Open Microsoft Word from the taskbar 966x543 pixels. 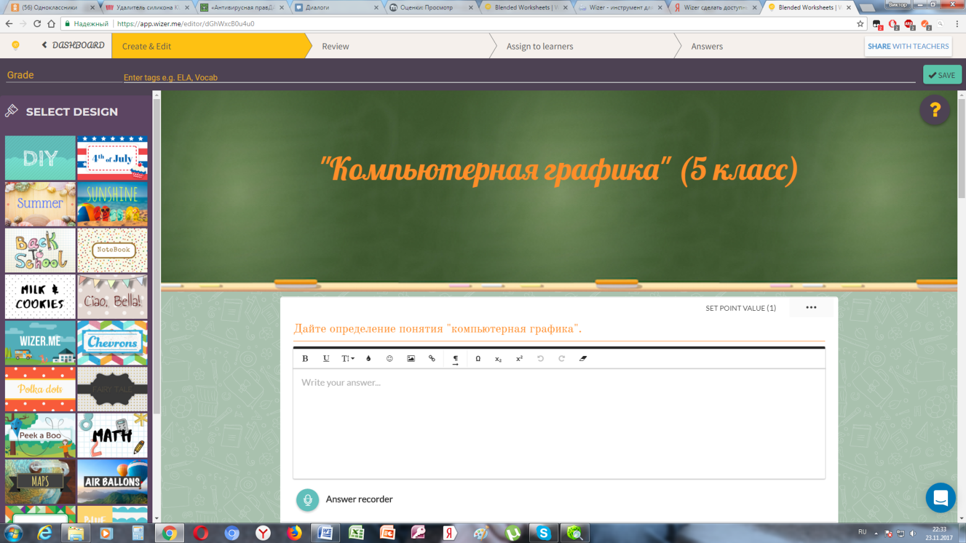(x=325, y=532)
